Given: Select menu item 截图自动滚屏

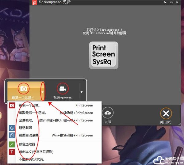Looking at the screenshot, I should pyautogui.click(x=55, y=135).
